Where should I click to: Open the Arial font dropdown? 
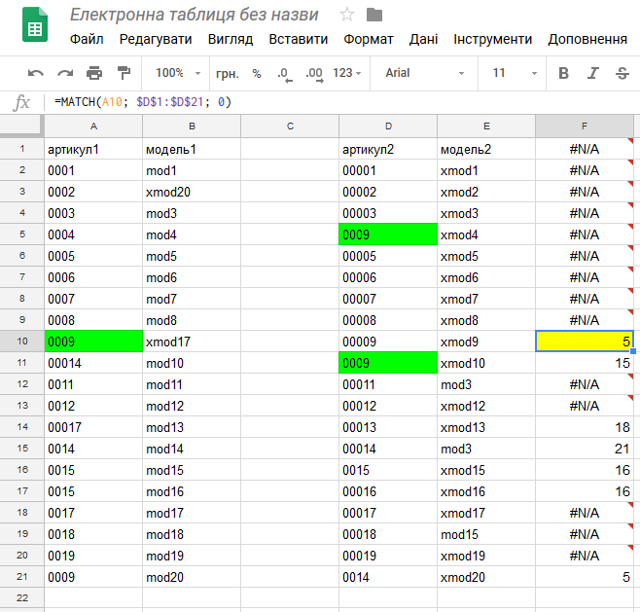click(424, 73)
